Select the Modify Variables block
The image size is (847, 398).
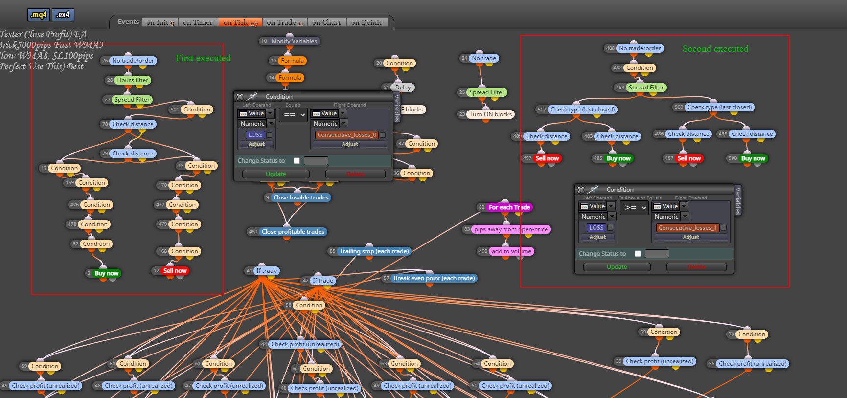pos(294,41)
